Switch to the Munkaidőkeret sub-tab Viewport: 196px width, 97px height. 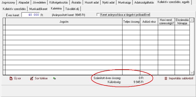click(38, 9)
